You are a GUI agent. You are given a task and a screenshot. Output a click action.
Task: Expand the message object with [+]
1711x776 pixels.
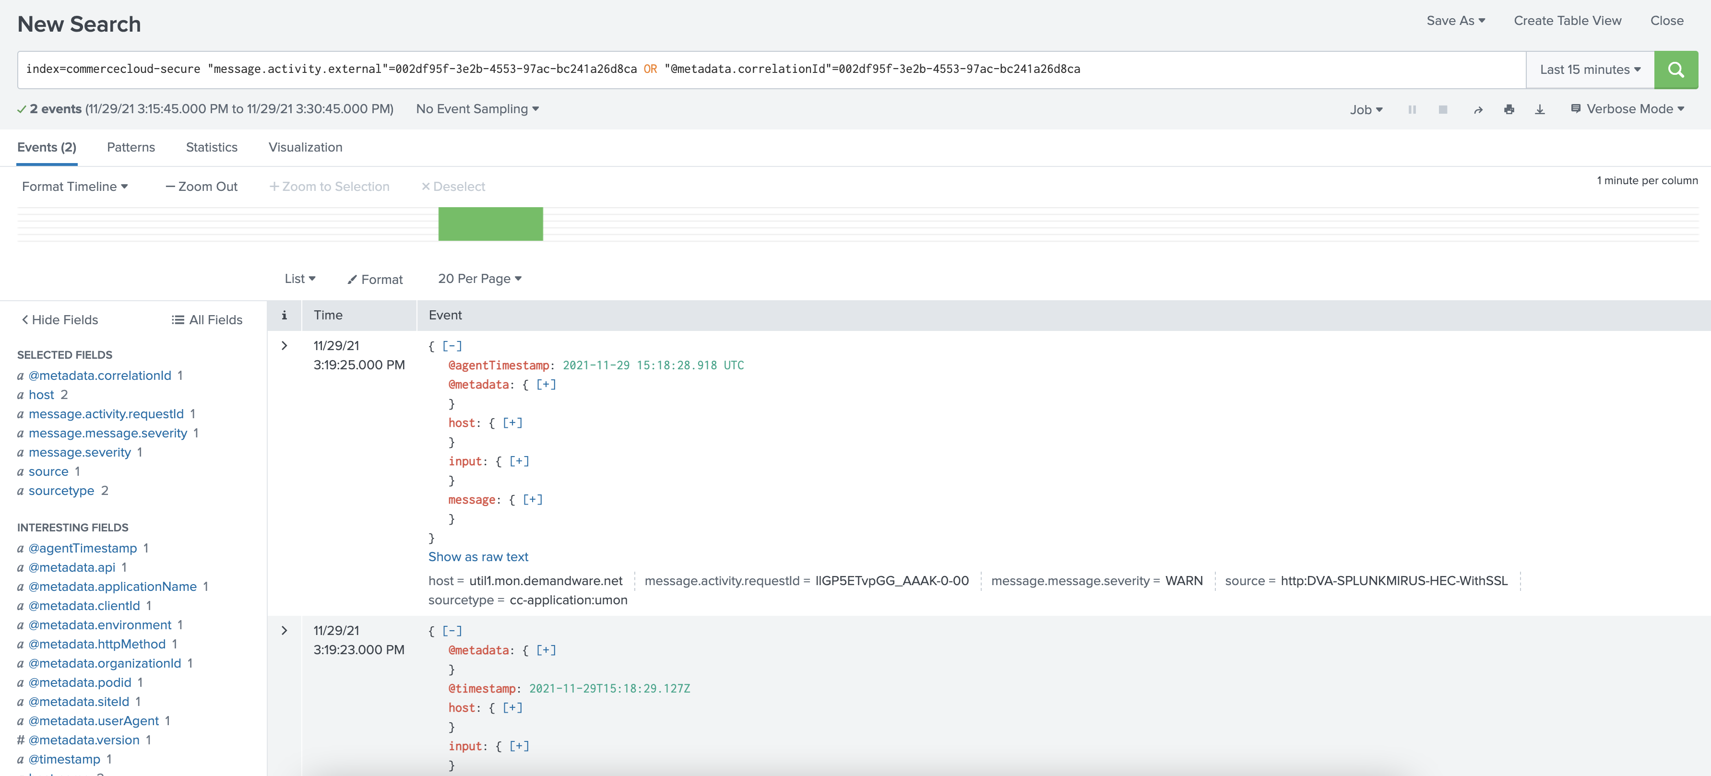coord(532,500)
